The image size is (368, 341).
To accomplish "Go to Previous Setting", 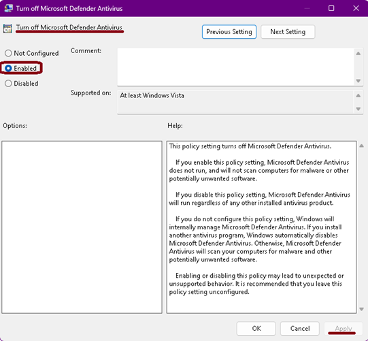I will click(229, 32).
